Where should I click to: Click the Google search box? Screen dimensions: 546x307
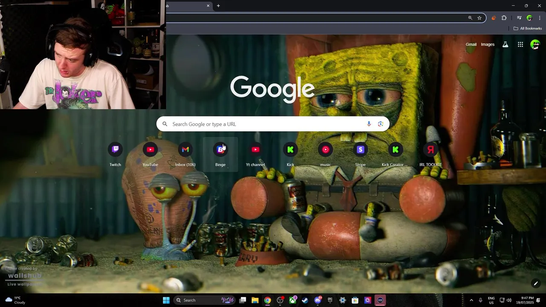point(273,124)
